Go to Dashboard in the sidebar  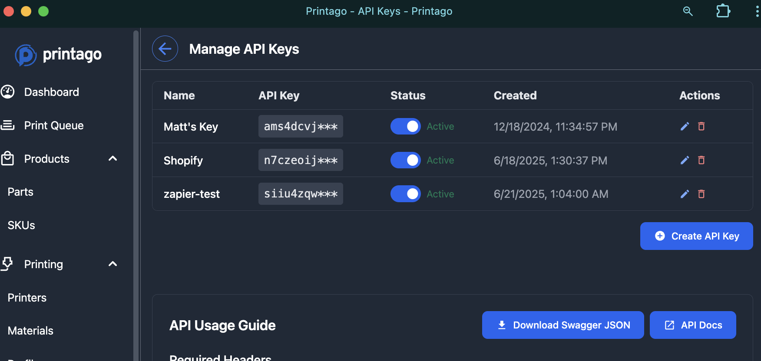51,92
